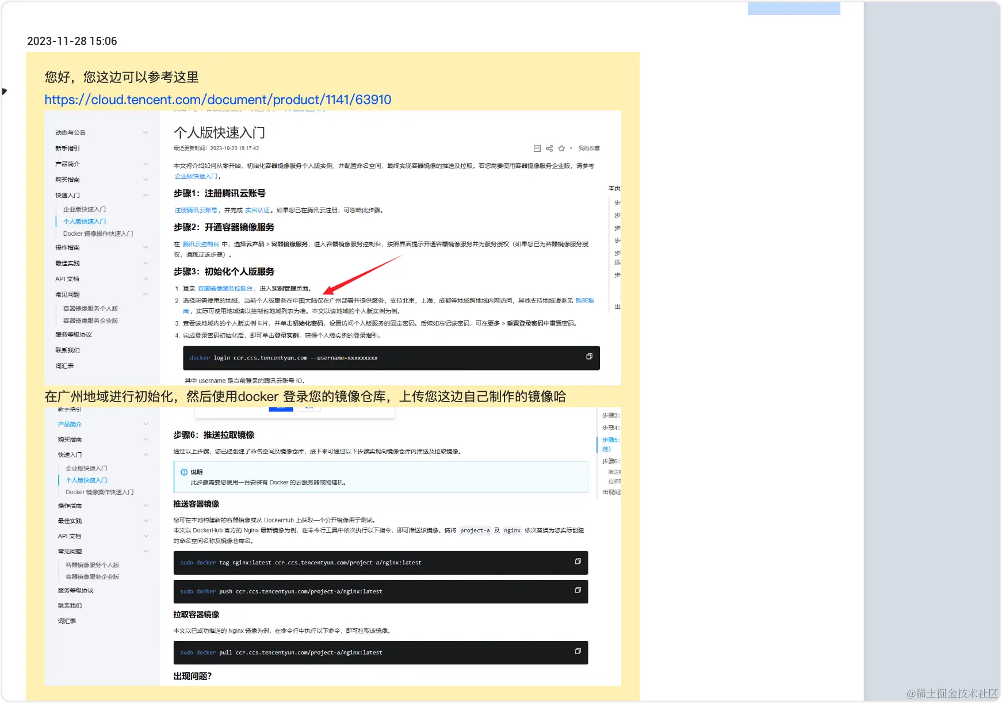Open the PDF export icon near the title
The height and width of the screenshot is (703, 1002).
tap(537, 148)
